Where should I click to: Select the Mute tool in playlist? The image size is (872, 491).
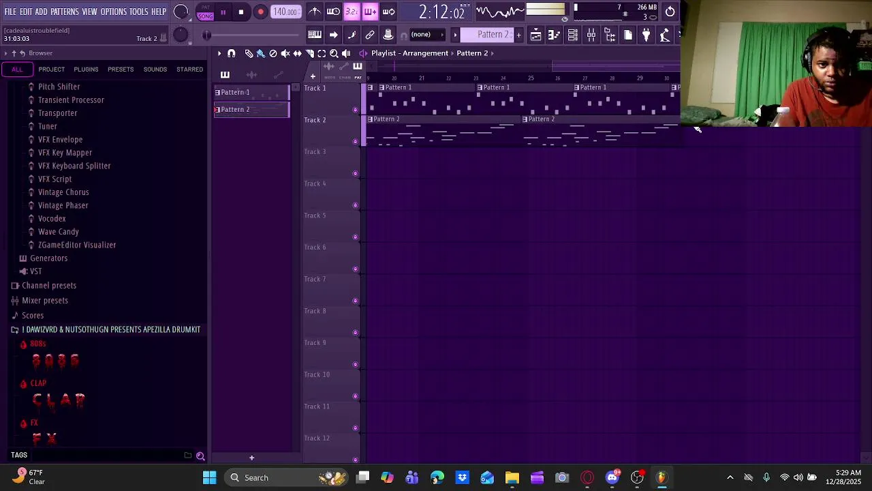pos(285,53)
